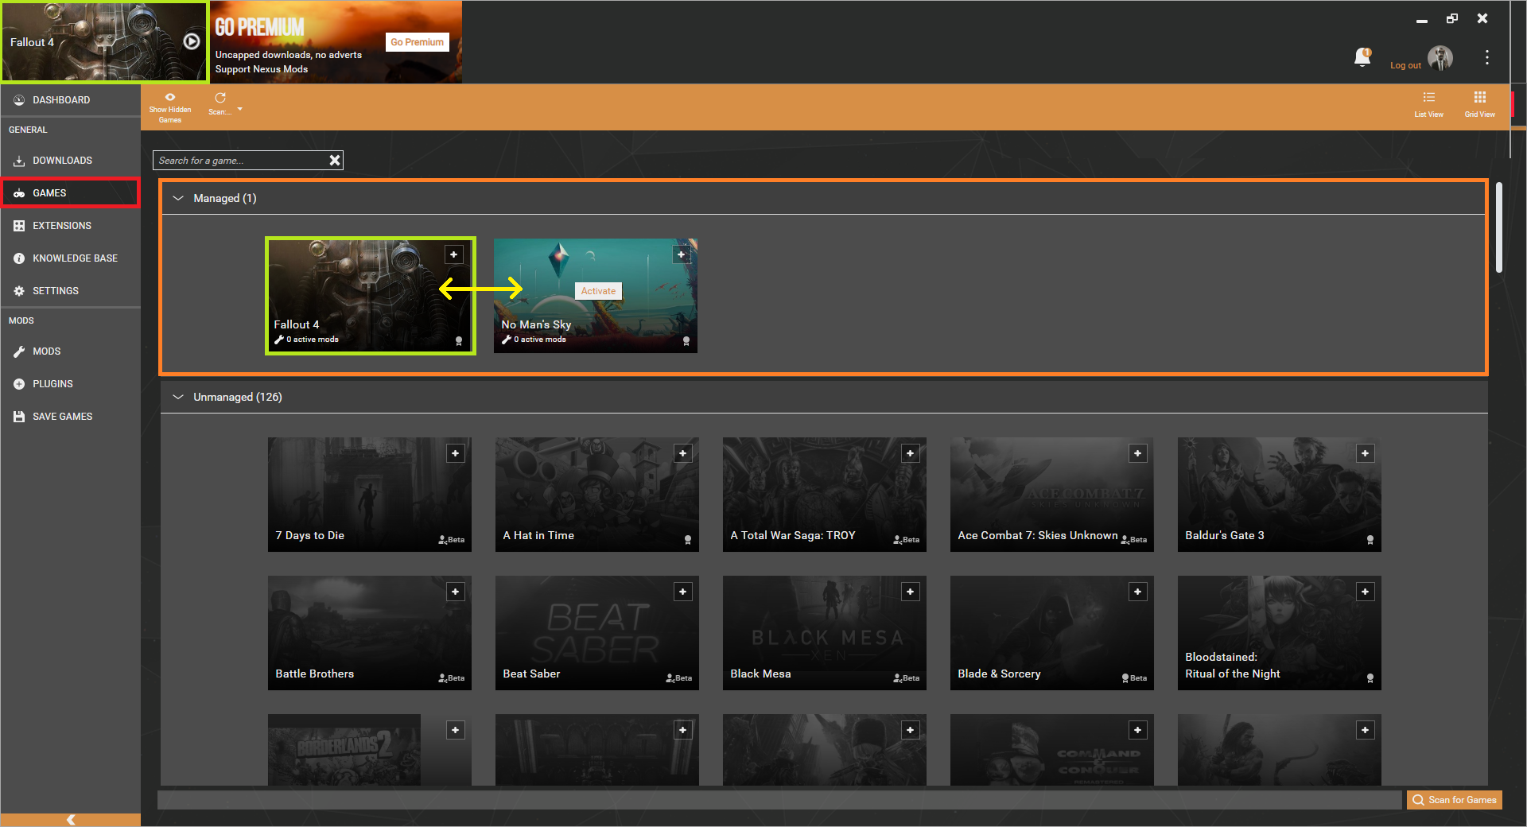The image size is (1527, 827).
Task: Select the Ace Combat 7: Skies Unknown tile
Action: click(x=1052, y=495)
